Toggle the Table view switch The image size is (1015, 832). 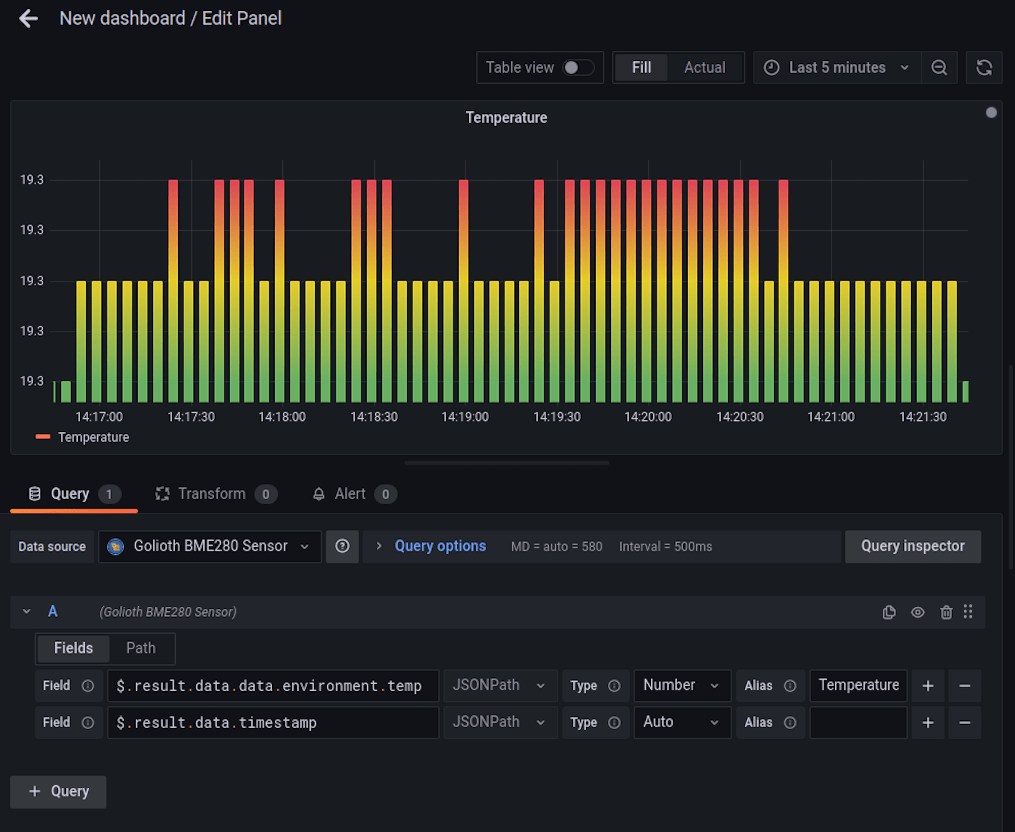[578, 67]
